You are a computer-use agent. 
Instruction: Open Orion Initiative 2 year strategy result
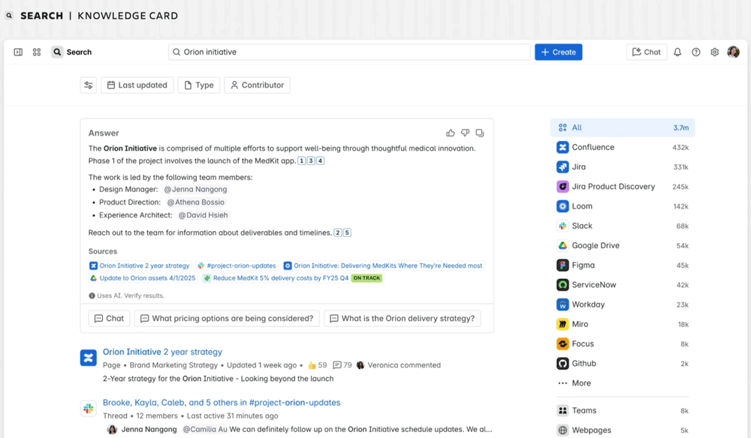(162, 352)
